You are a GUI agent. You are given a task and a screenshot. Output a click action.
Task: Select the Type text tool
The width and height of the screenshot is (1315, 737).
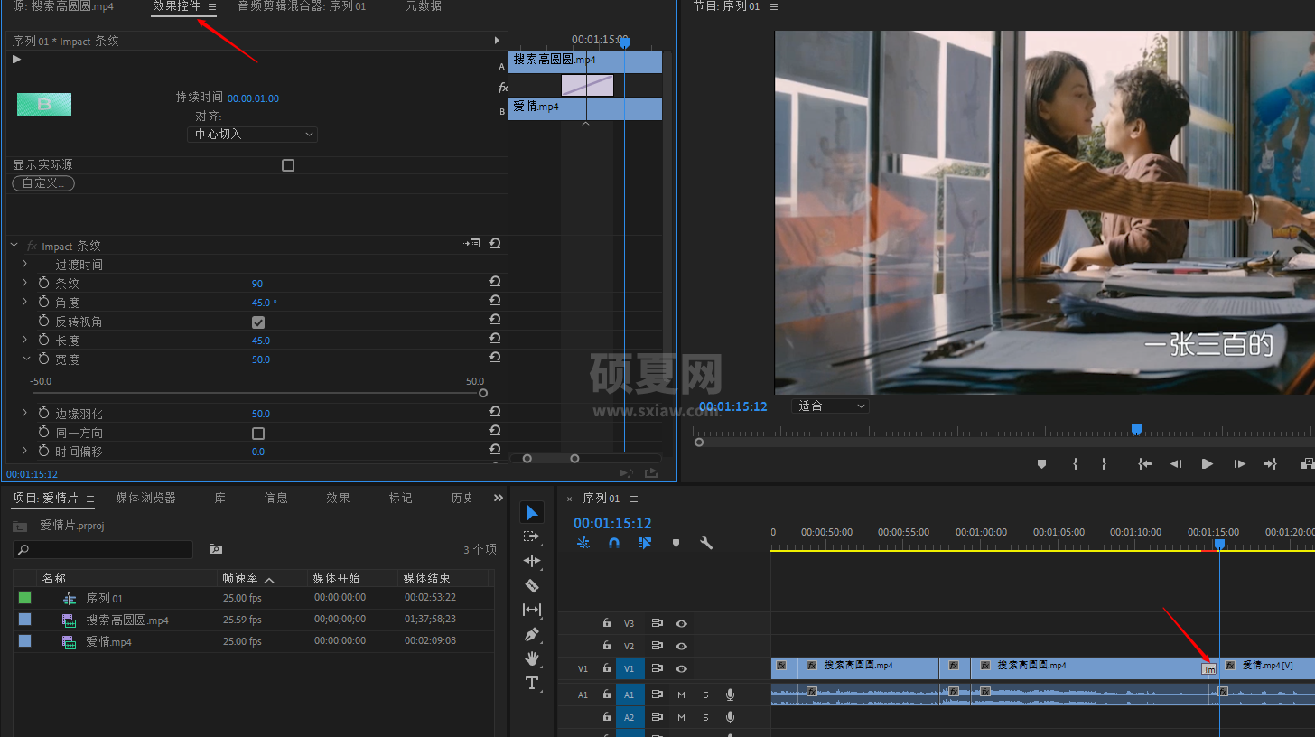pyautogui.click(x=533, y=683)
